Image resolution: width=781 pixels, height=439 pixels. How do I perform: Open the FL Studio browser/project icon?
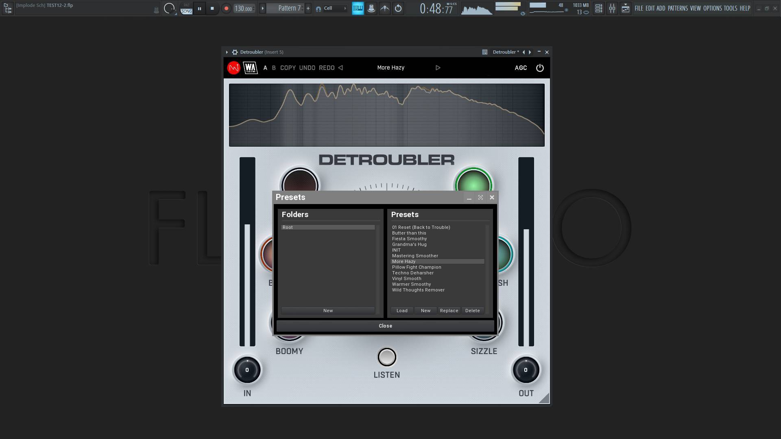[8, 8]
